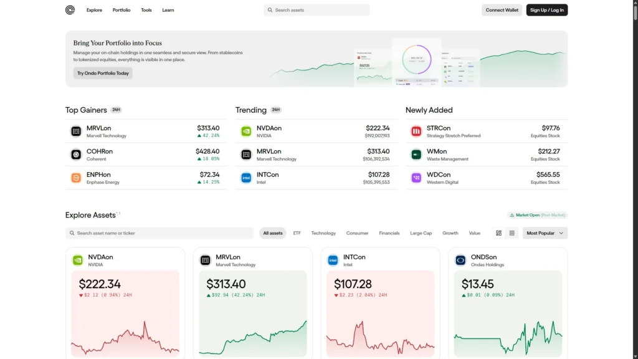Click the Newly Added heading
The width and height of the screenshot is (638, 359).
tap(429, 110)
